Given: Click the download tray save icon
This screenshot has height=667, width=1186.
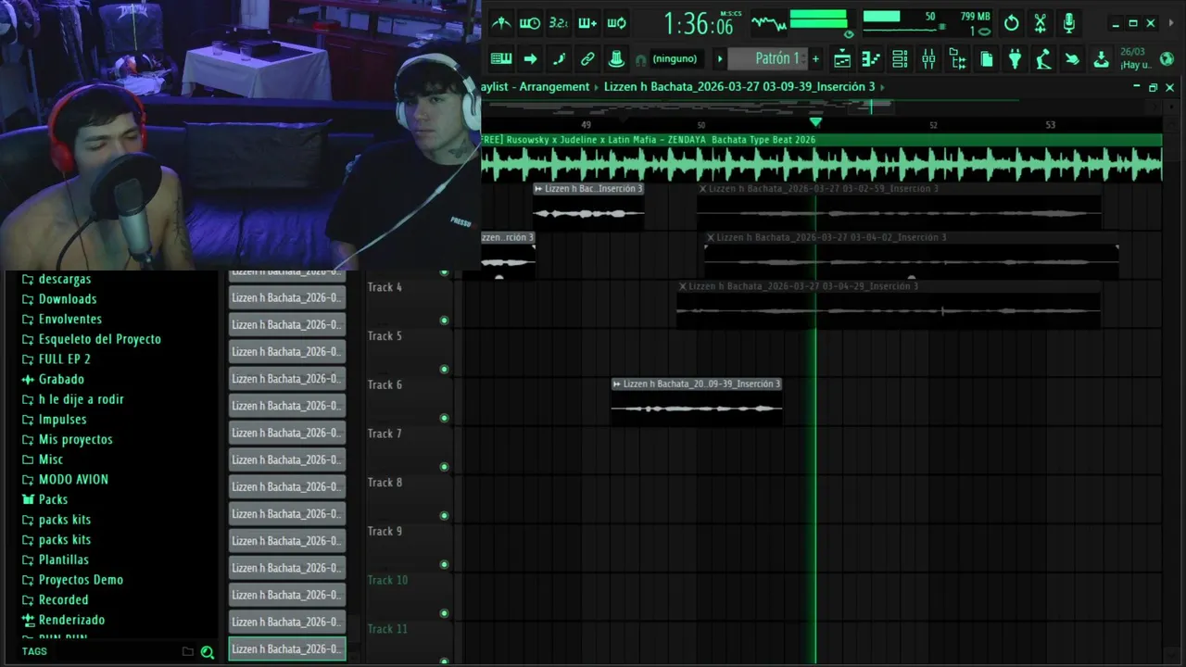Looking at the screenshot, I should pos(1101,59).
